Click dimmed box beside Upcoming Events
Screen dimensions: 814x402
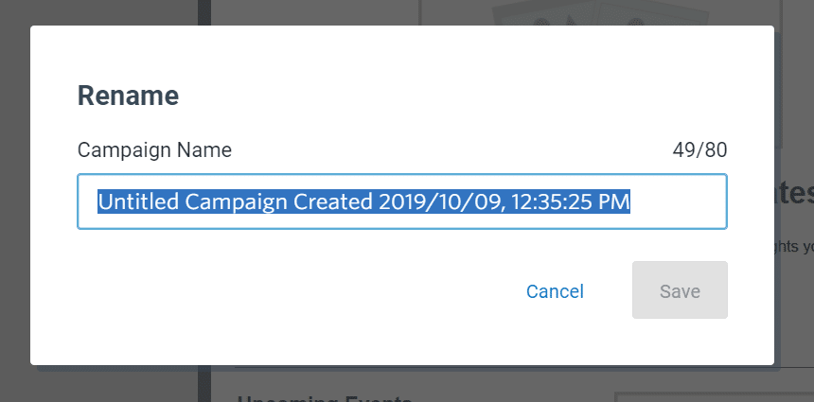(714, 397)
